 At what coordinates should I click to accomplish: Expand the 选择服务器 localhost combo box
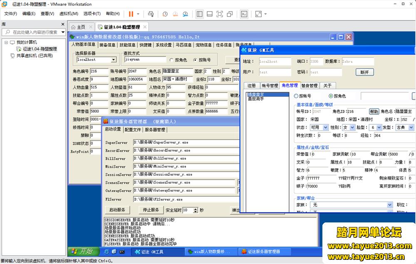coord(114,59)
